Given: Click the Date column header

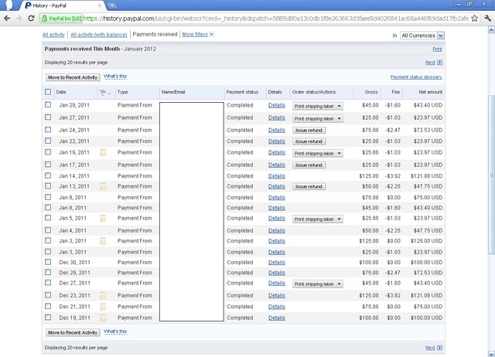Looking at the screenshot, I should coord(61,92).
